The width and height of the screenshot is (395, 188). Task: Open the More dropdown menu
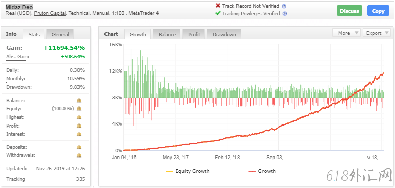click(347, 33)
